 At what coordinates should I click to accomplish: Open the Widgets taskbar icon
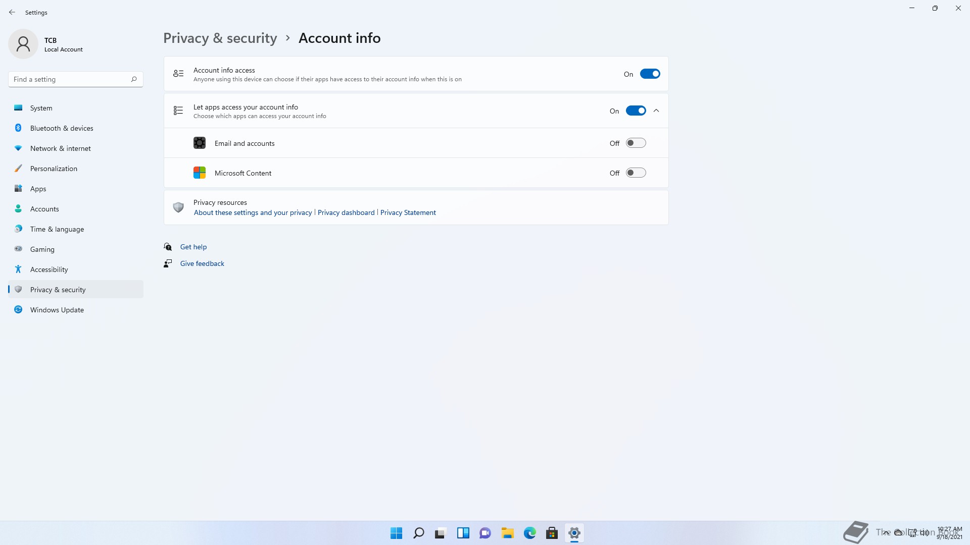click(463, 533)
